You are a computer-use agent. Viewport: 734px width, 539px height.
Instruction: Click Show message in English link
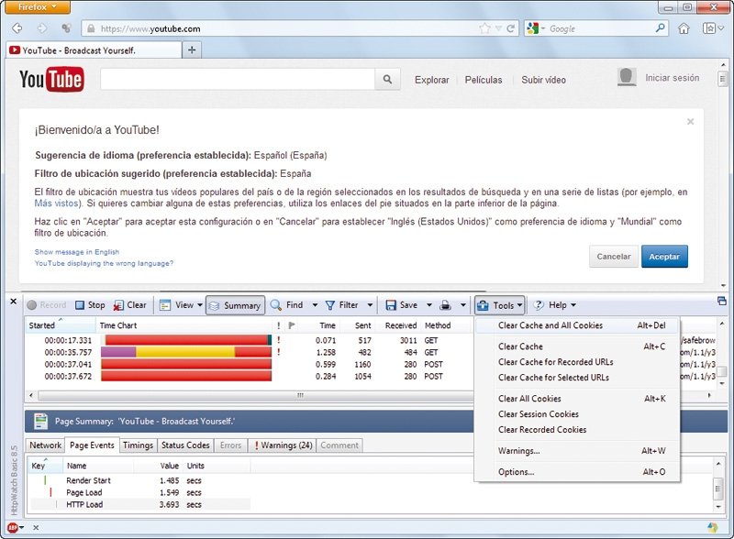click(x=77, y=252)
